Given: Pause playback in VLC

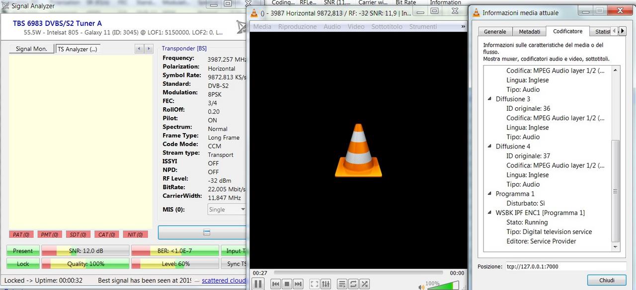Looking at the screenshot, I should pos(258,284).
